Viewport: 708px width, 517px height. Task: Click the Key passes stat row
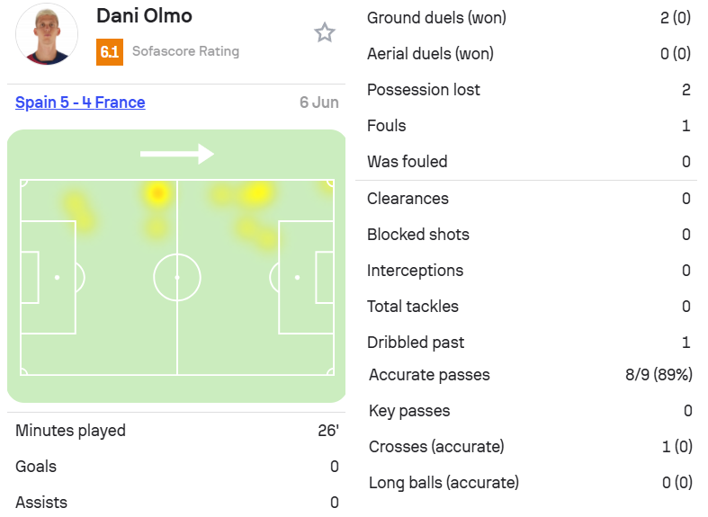(531, 411)
